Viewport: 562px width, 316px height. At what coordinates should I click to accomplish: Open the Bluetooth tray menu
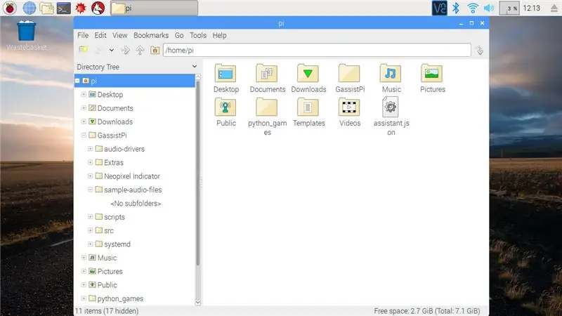click(455, 8)
